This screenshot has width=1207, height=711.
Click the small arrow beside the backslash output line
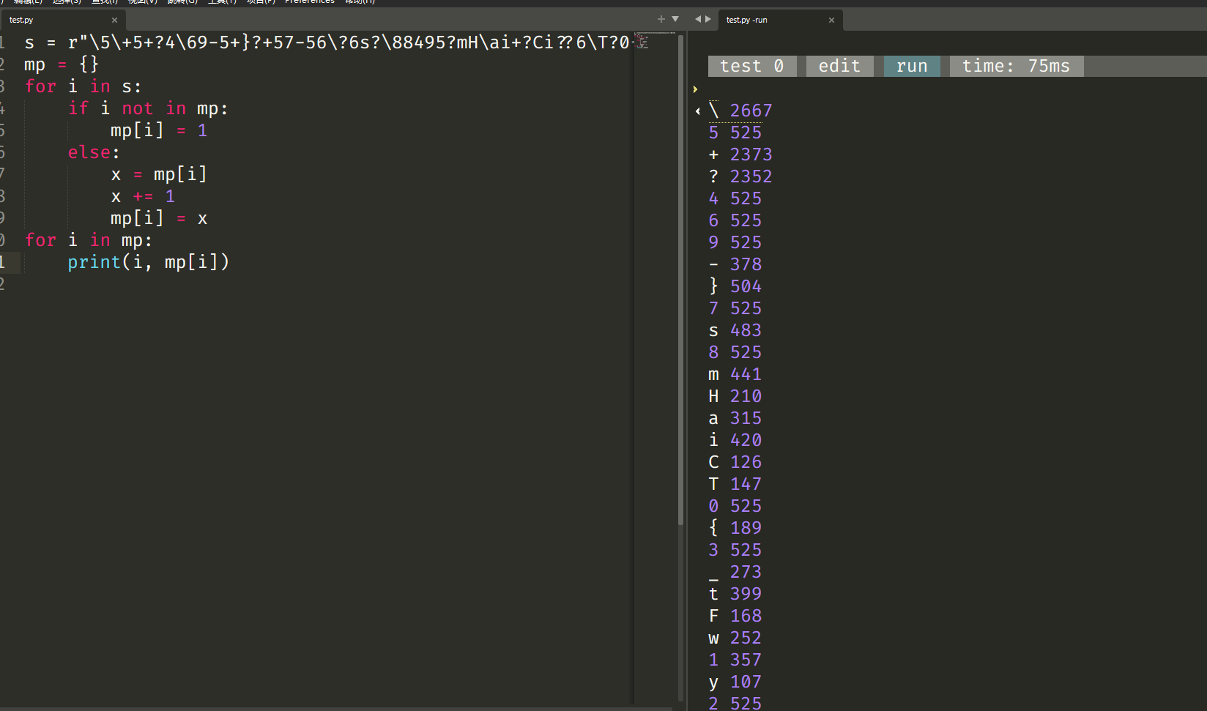click(698, 111)
